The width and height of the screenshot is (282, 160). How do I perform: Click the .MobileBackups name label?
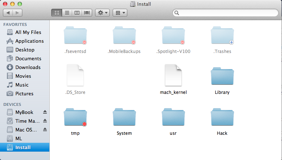124,52
